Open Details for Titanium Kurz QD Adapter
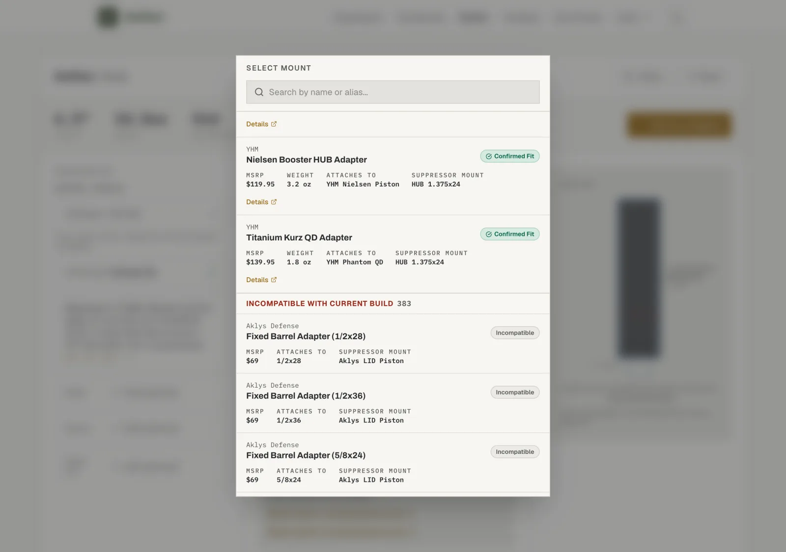This screenshot has height=552, width=786. point(261,280)
